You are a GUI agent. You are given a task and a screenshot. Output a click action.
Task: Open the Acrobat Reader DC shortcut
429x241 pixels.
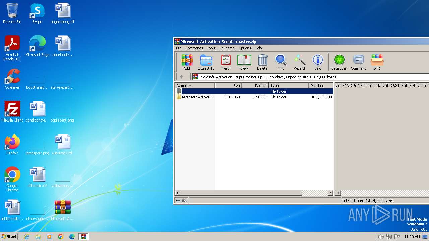click(x=12, y=48)
